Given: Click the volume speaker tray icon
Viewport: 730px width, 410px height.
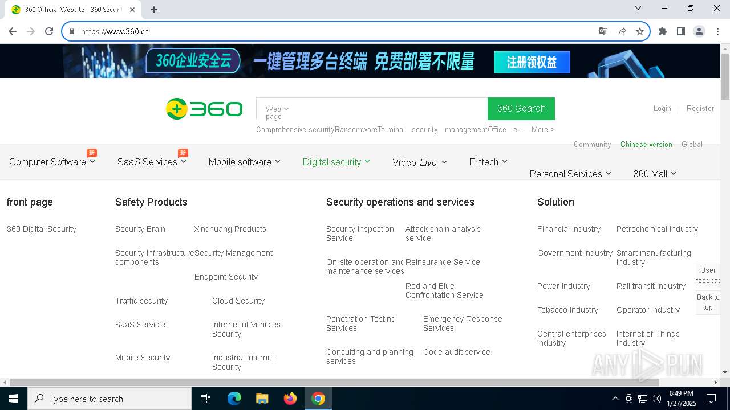Looking at the screenshot, I should pyautogui.click(x=656, y=399).
